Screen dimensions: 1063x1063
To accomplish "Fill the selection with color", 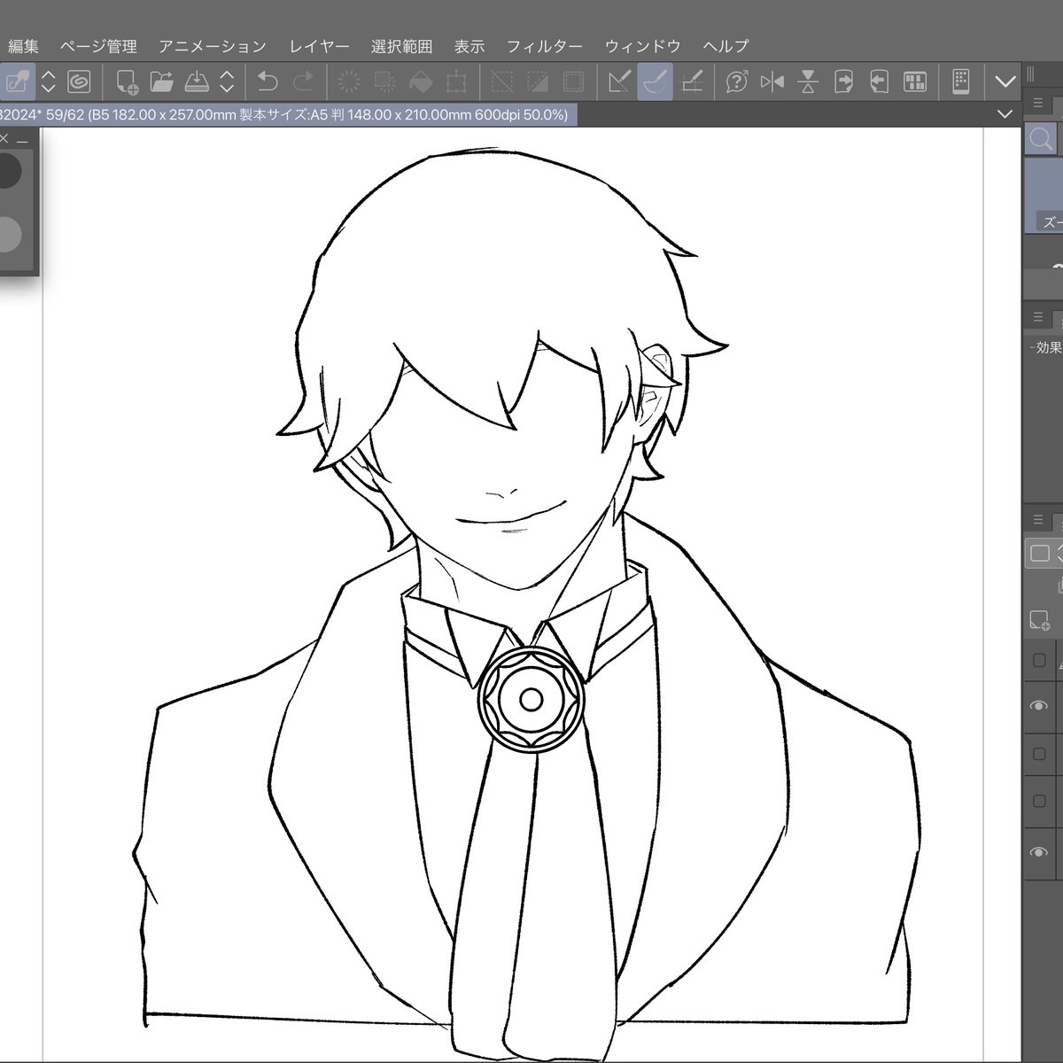I will [x=421, y=82].
